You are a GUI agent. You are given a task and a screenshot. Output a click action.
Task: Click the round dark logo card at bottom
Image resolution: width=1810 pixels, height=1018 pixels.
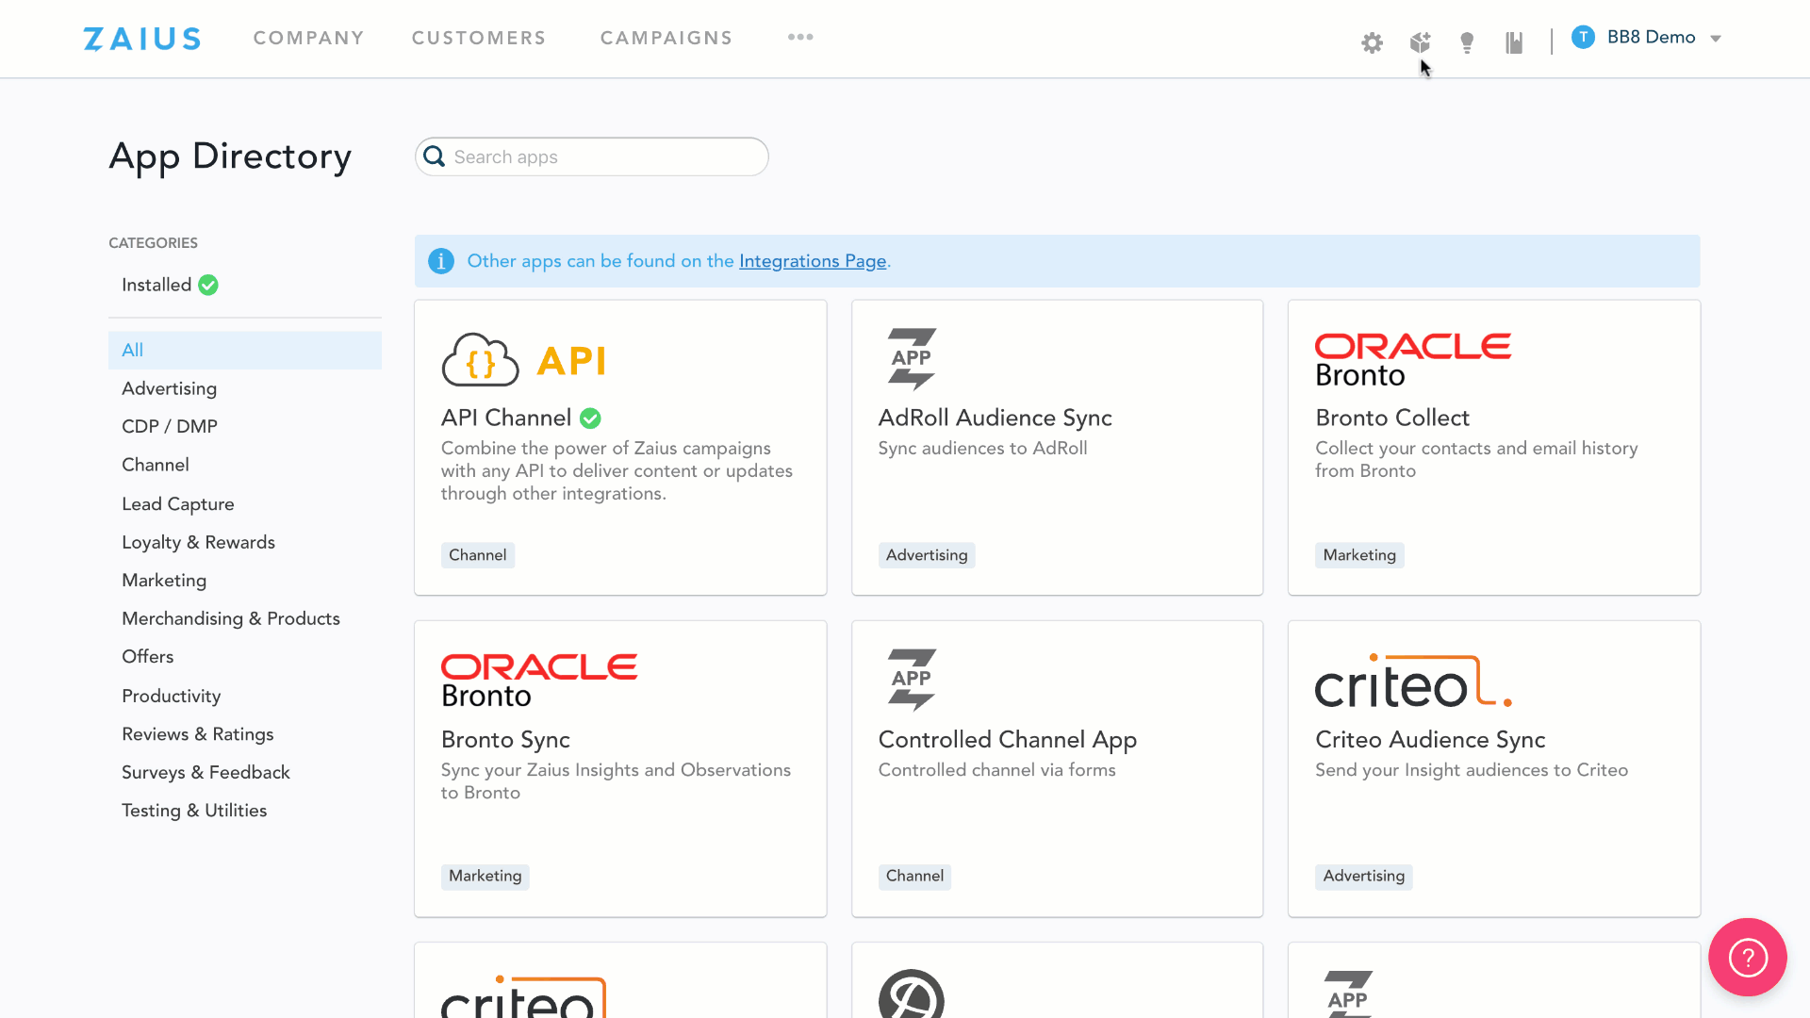[x=912, y=993]
